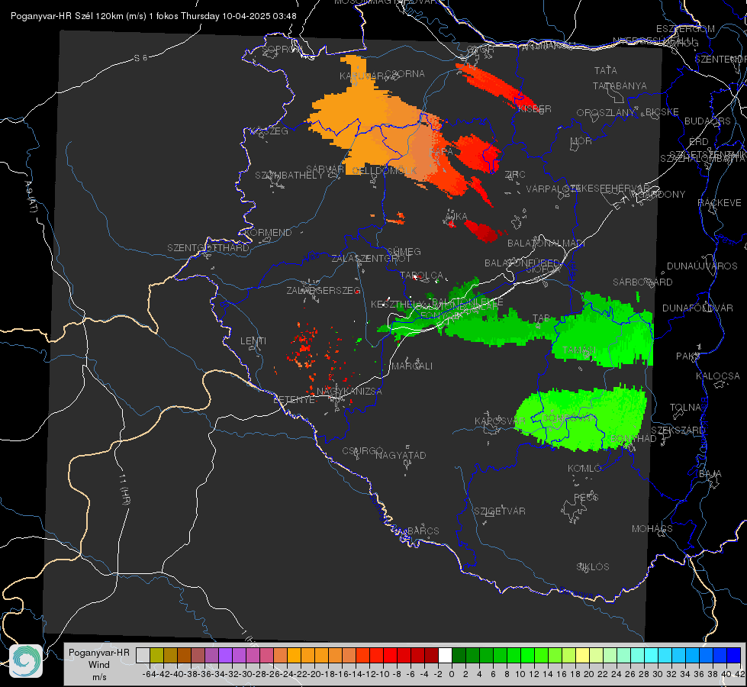Click the swirl logo icon at bottom left
Image resolution: width=747 pixels, height=687 pixels.
[x=26, y=661]
